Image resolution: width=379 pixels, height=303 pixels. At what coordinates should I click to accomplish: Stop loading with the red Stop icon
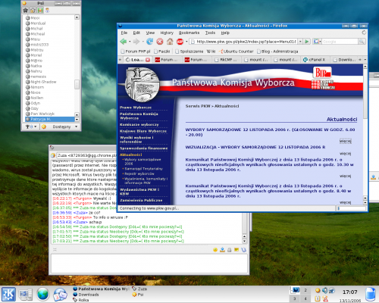[x=160, y=42]
